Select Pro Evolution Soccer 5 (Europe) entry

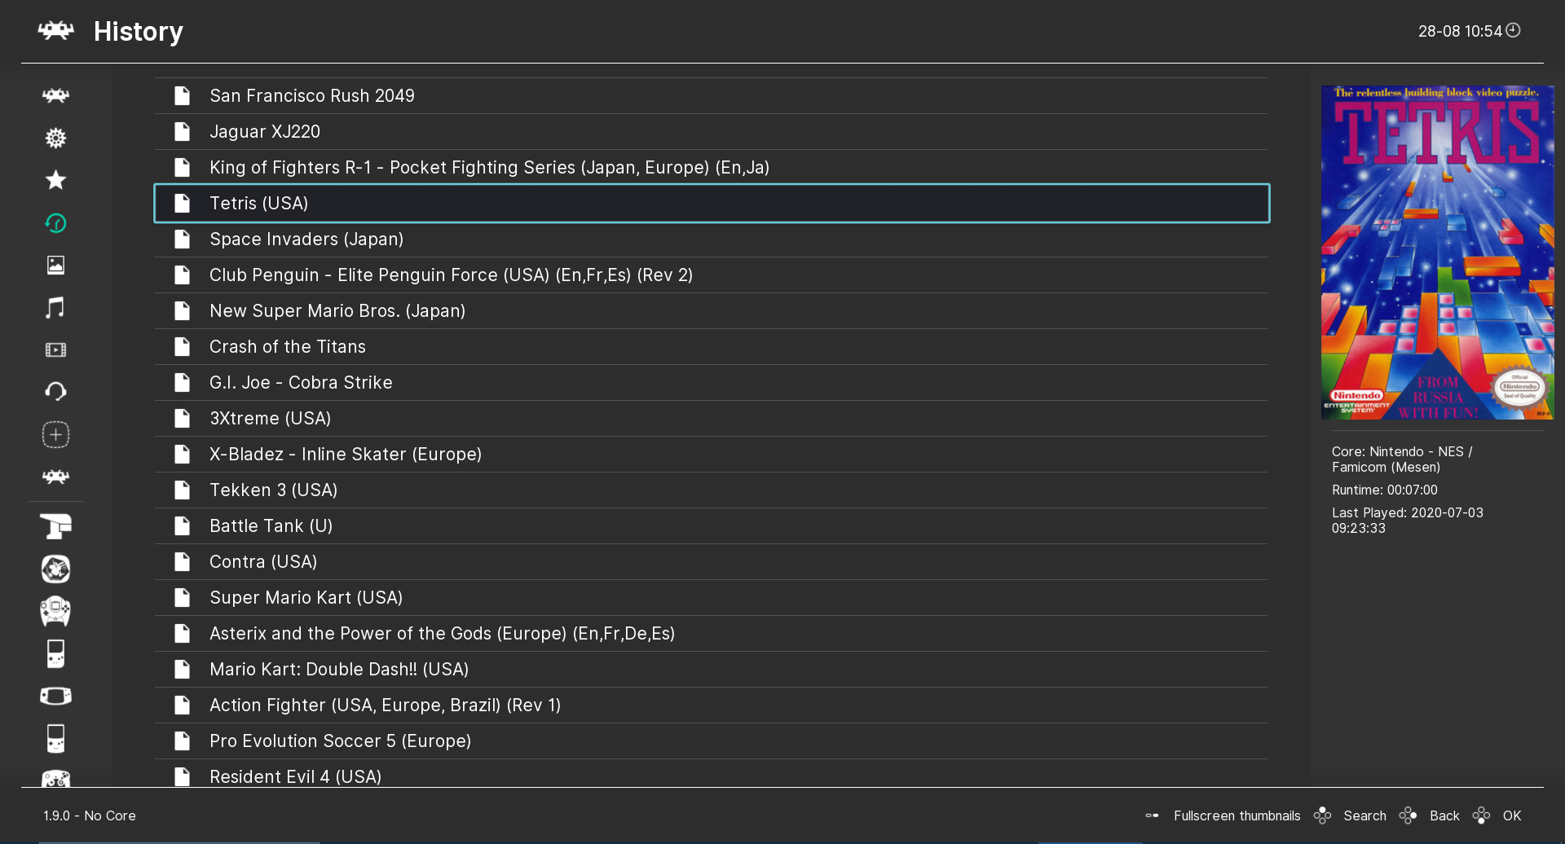point(711,741)
